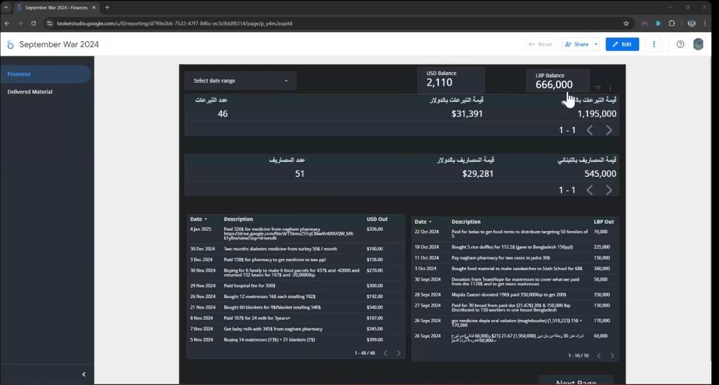Collapse the left navigation panel arrow
Screen dimensions: 719x385
tap(84, 374)
